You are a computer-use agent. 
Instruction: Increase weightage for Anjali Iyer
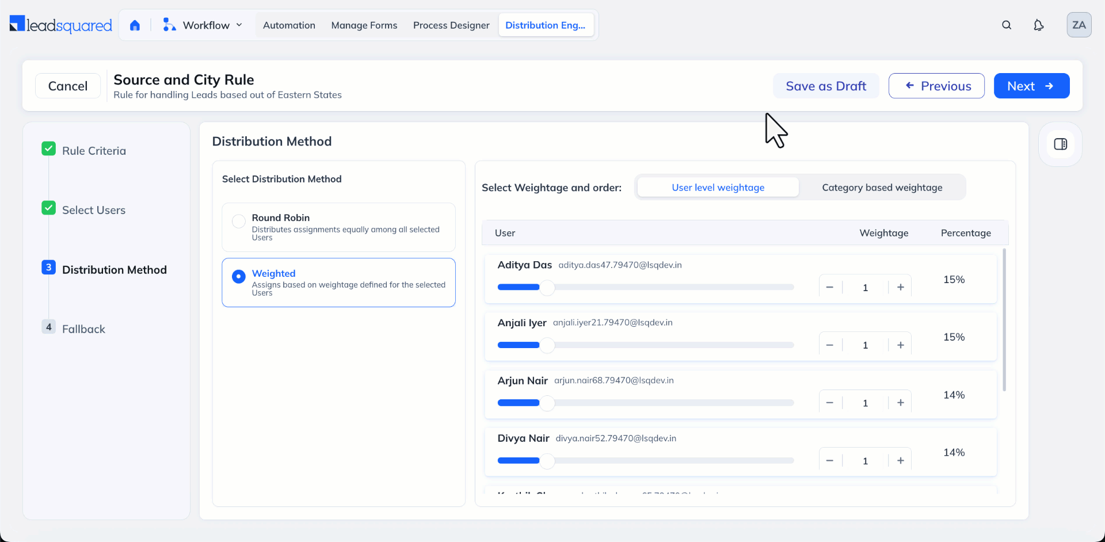901,345
